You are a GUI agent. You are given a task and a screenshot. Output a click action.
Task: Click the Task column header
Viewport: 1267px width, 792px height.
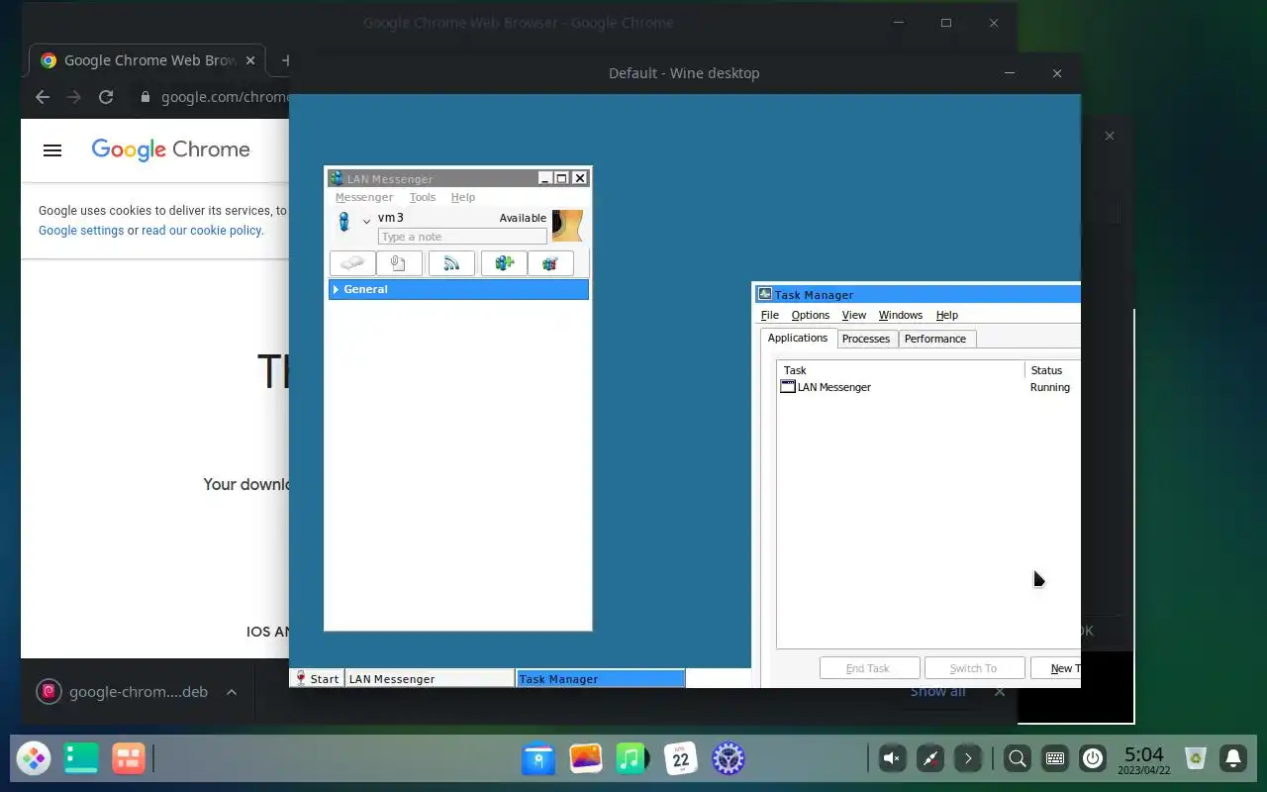click(901, 370)
